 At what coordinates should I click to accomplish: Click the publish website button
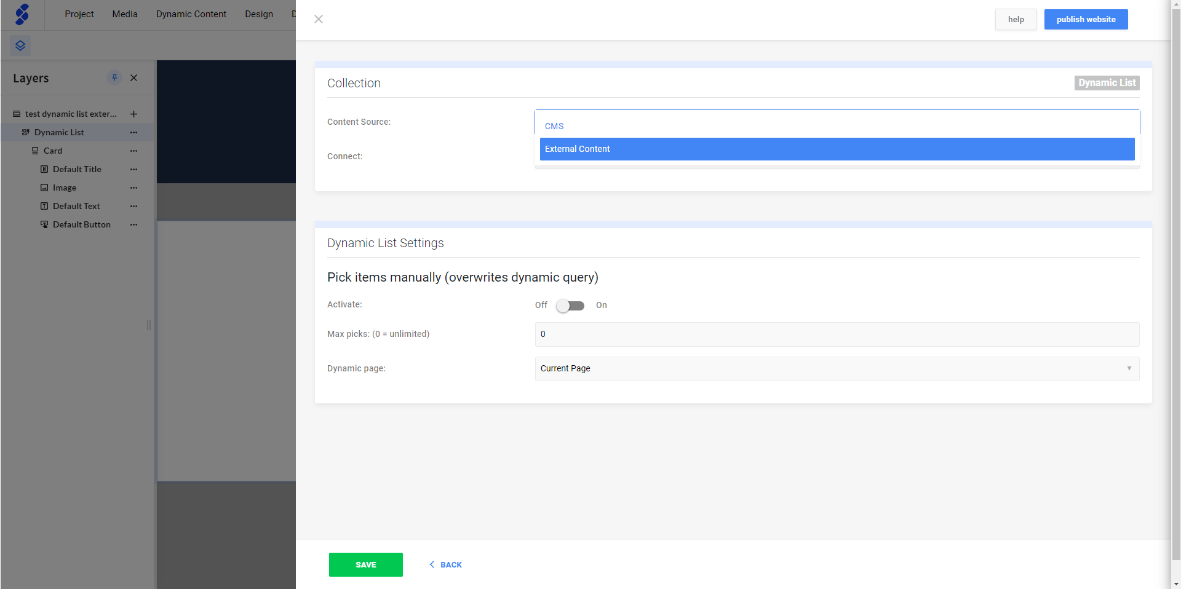(1085, 19)
